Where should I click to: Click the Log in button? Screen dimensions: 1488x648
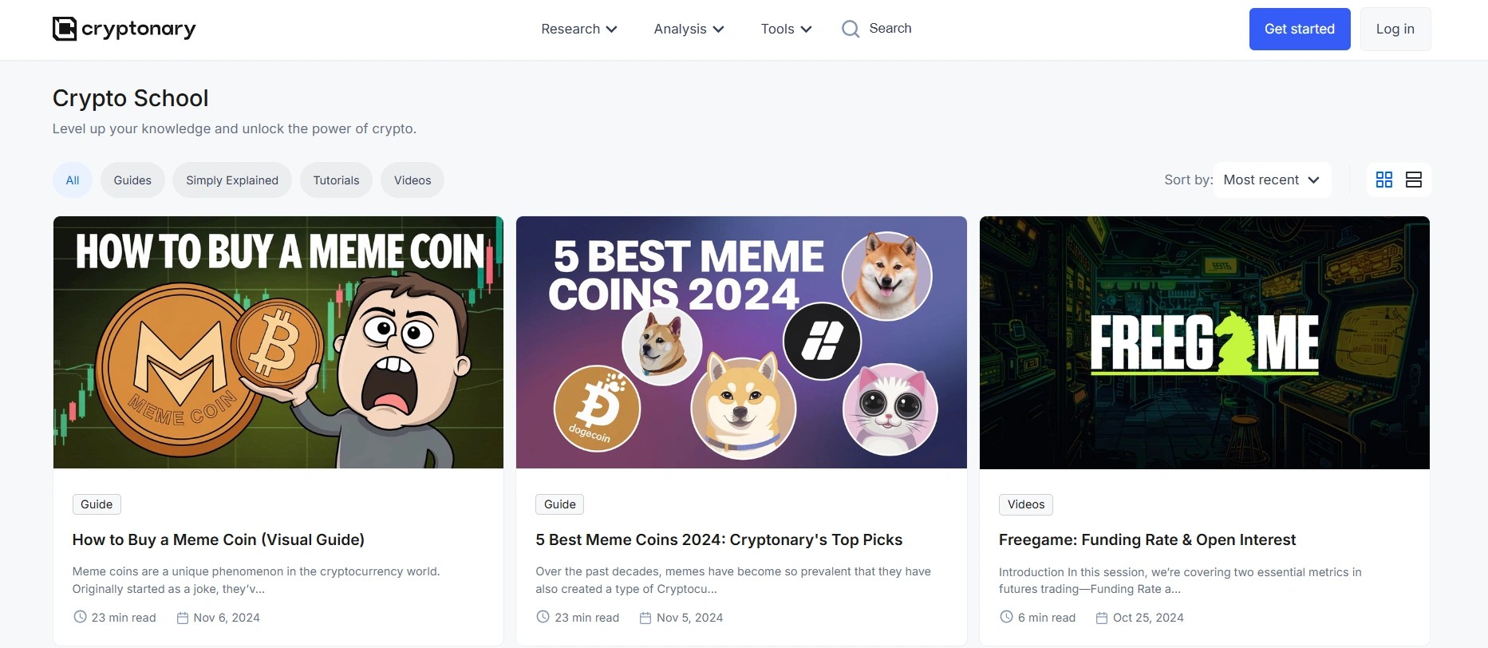[1395, 30]
